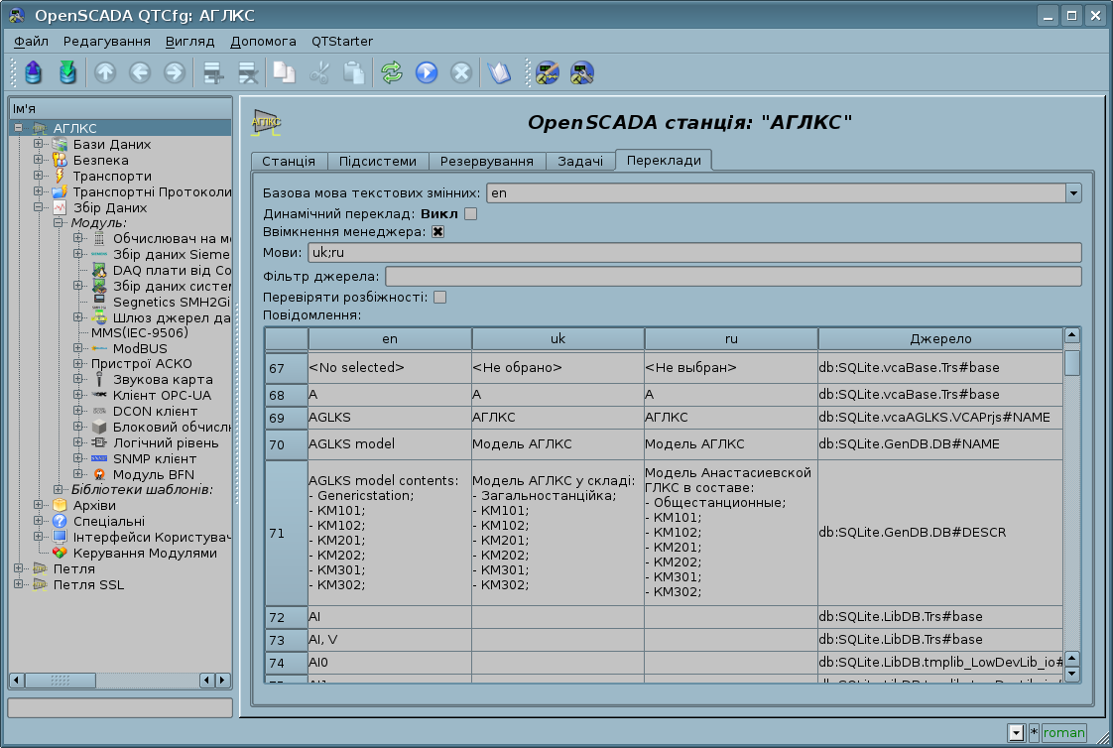Toggle the Перевіряти розбіжності checkbox

440,298
